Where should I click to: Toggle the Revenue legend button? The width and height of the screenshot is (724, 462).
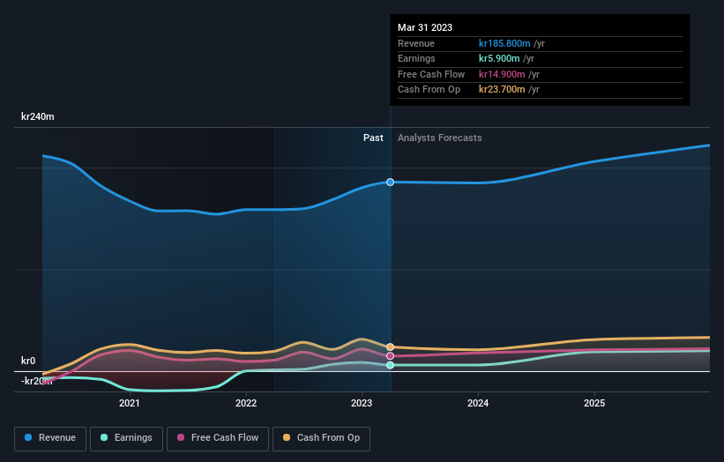click(x=50, y=438)
